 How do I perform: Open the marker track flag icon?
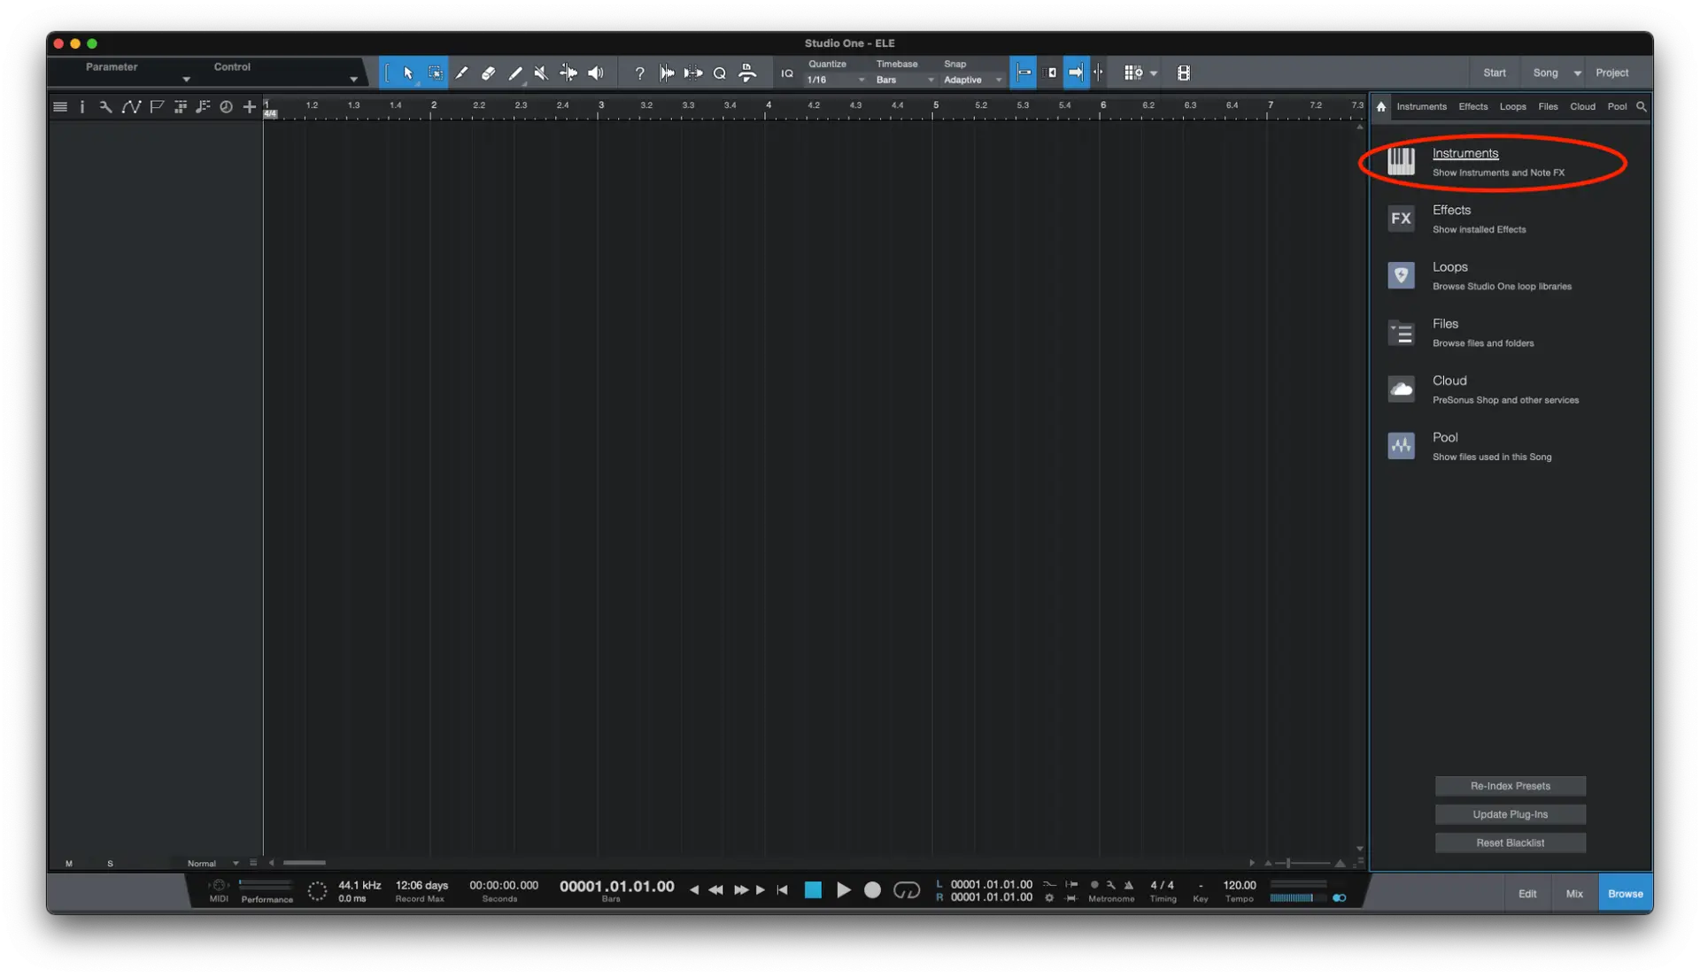(x=157, y=107)
